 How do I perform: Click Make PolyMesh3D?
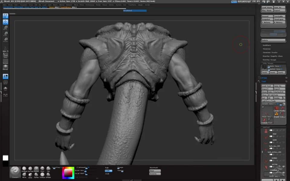coord(276,92)
